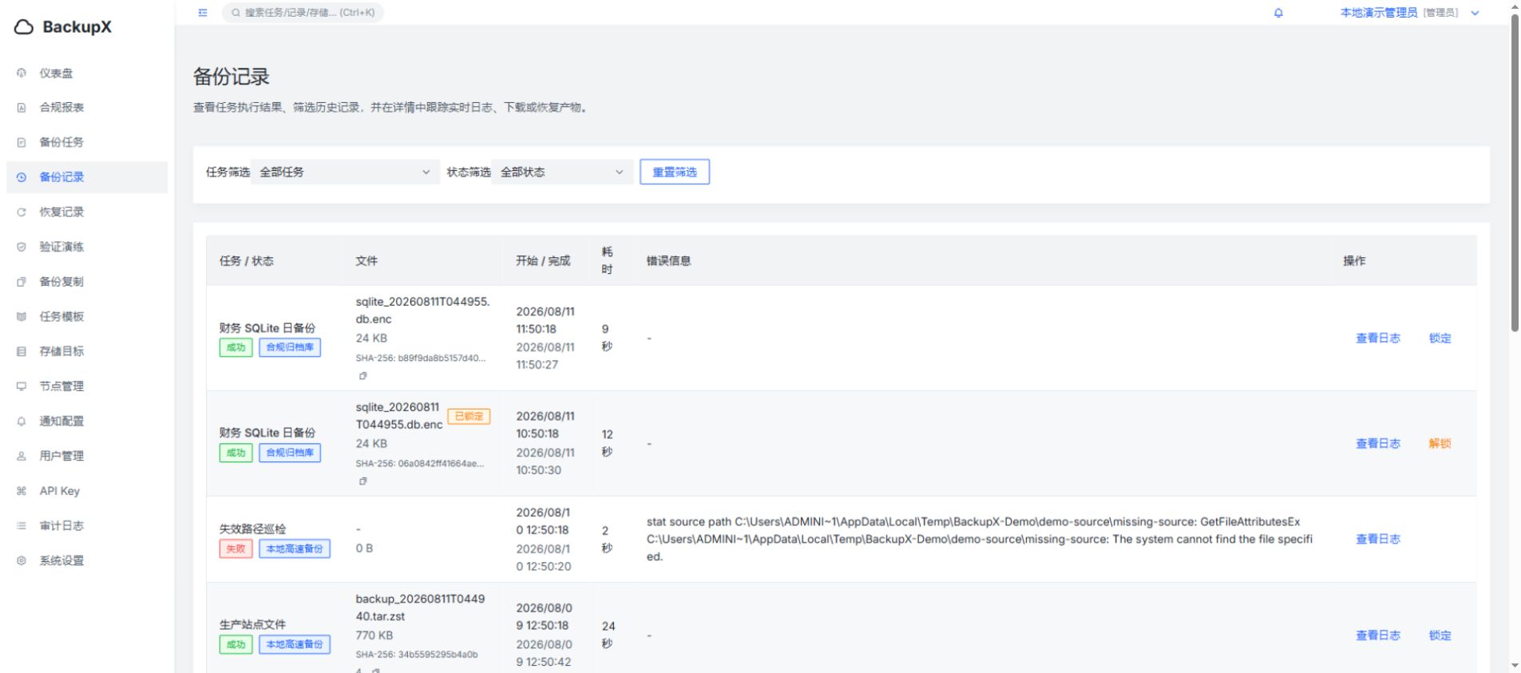
Task: Click the 成功 tag on the 11:50:18 row
Action: [236, 348]
